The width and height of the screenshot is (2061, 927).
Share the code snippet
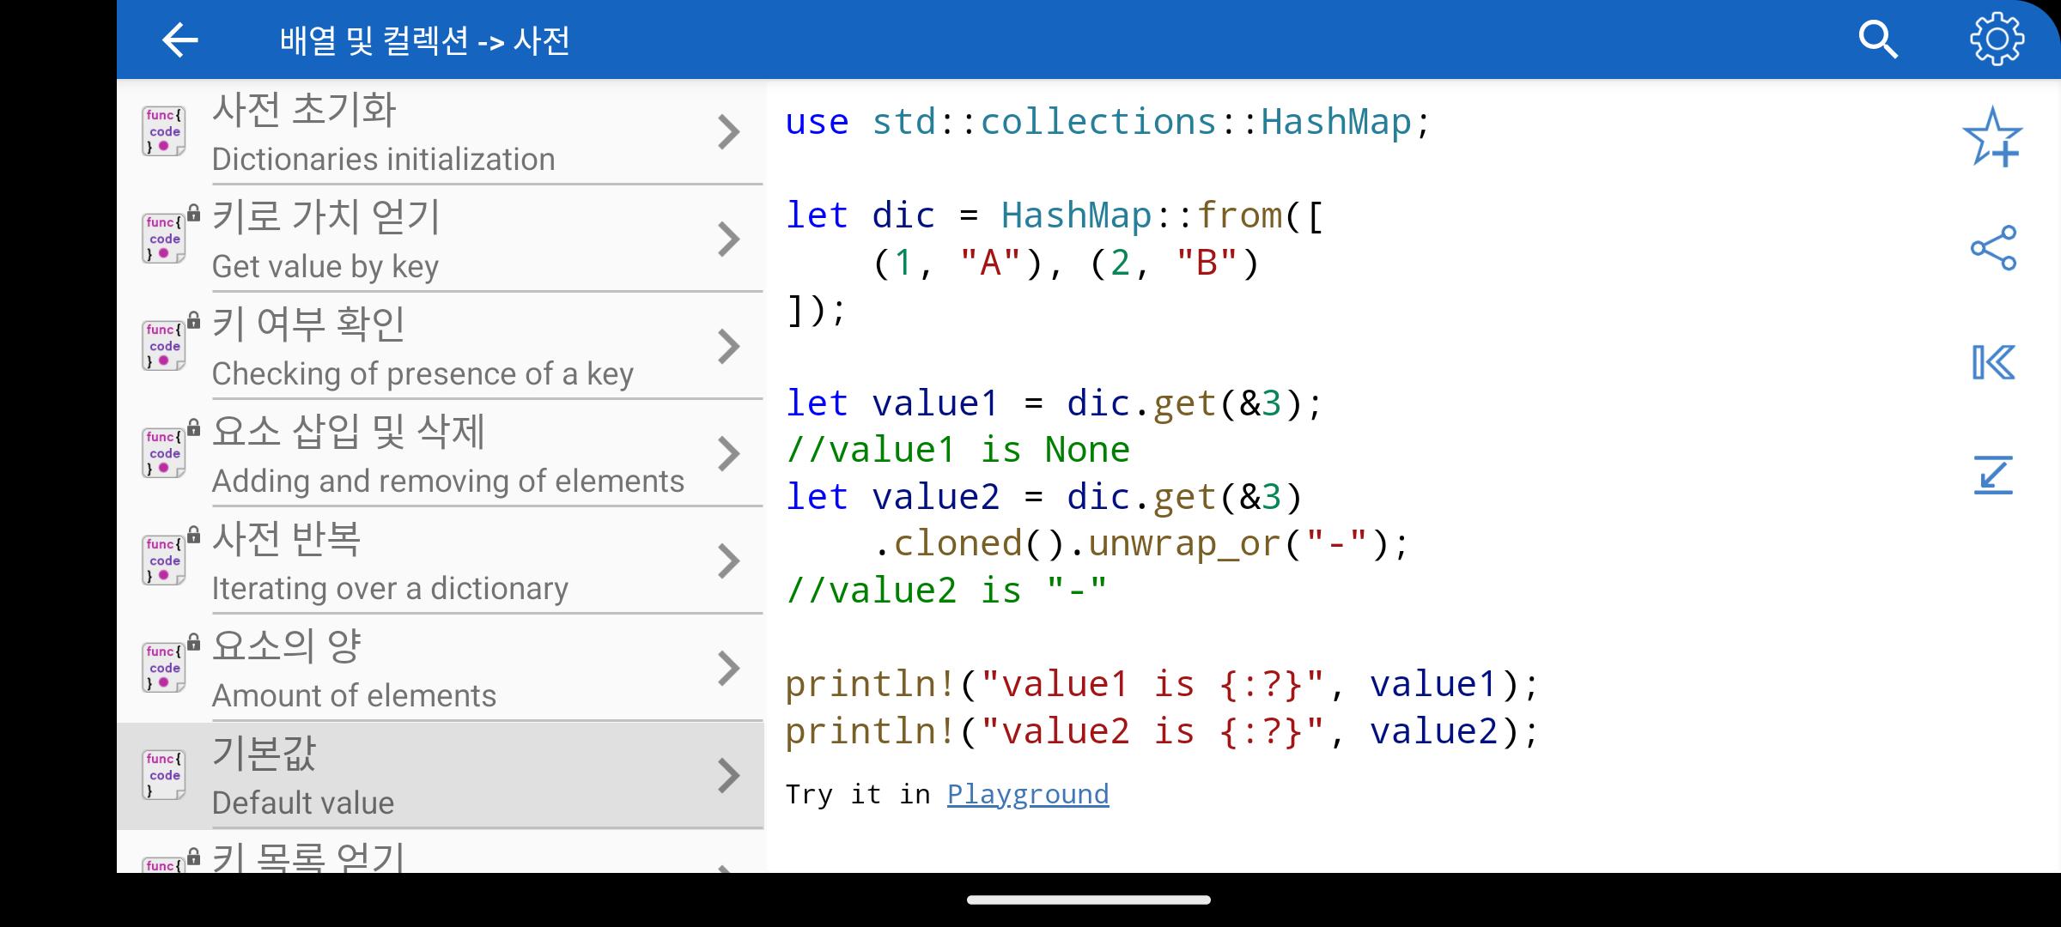(x=1992, y=248)
